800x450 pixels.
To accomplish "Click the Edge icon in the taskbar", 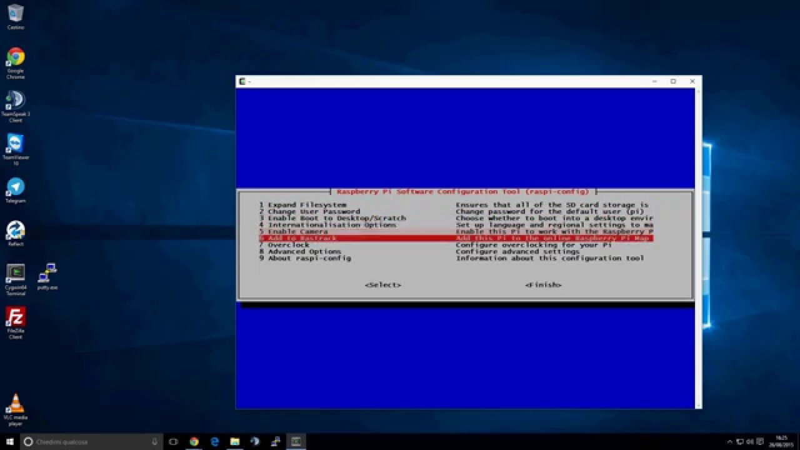I will coord(214,441).
